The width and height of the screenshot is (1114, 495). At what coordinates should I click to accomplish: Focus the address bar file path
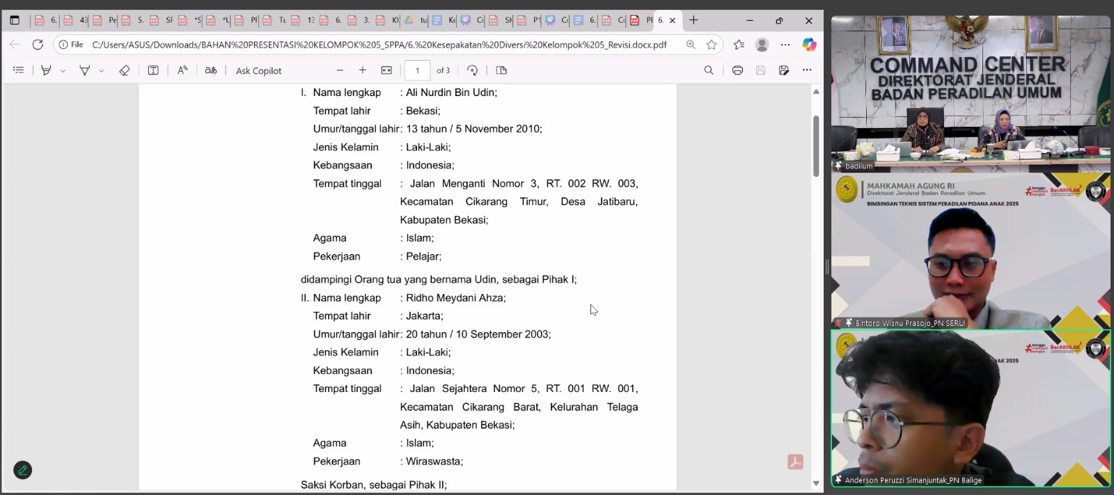coord(379,45)
